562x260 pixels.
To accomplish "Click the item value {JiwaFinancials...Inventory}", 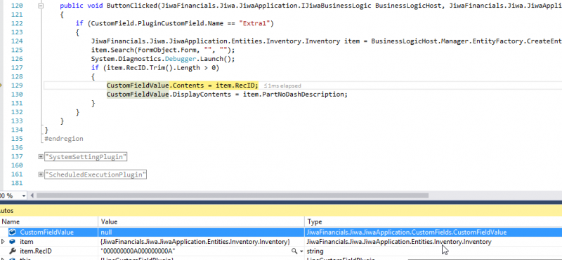I will tap(195, 242).
